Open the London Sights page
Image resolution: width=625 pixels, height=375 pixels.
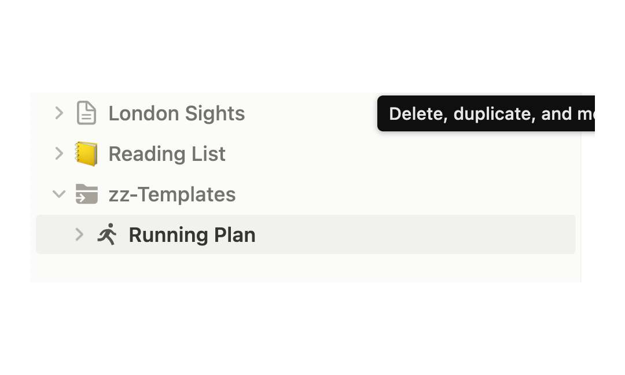177,113
